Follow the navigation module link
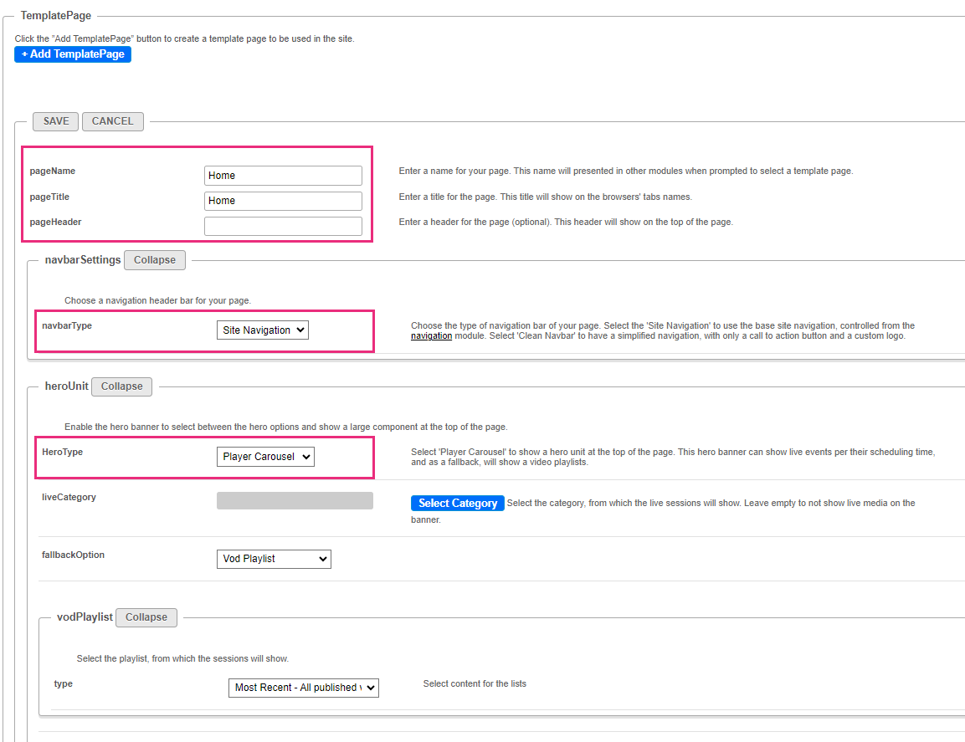The height and width of the screenshot is (742, 965). click(x=431, y=336)
